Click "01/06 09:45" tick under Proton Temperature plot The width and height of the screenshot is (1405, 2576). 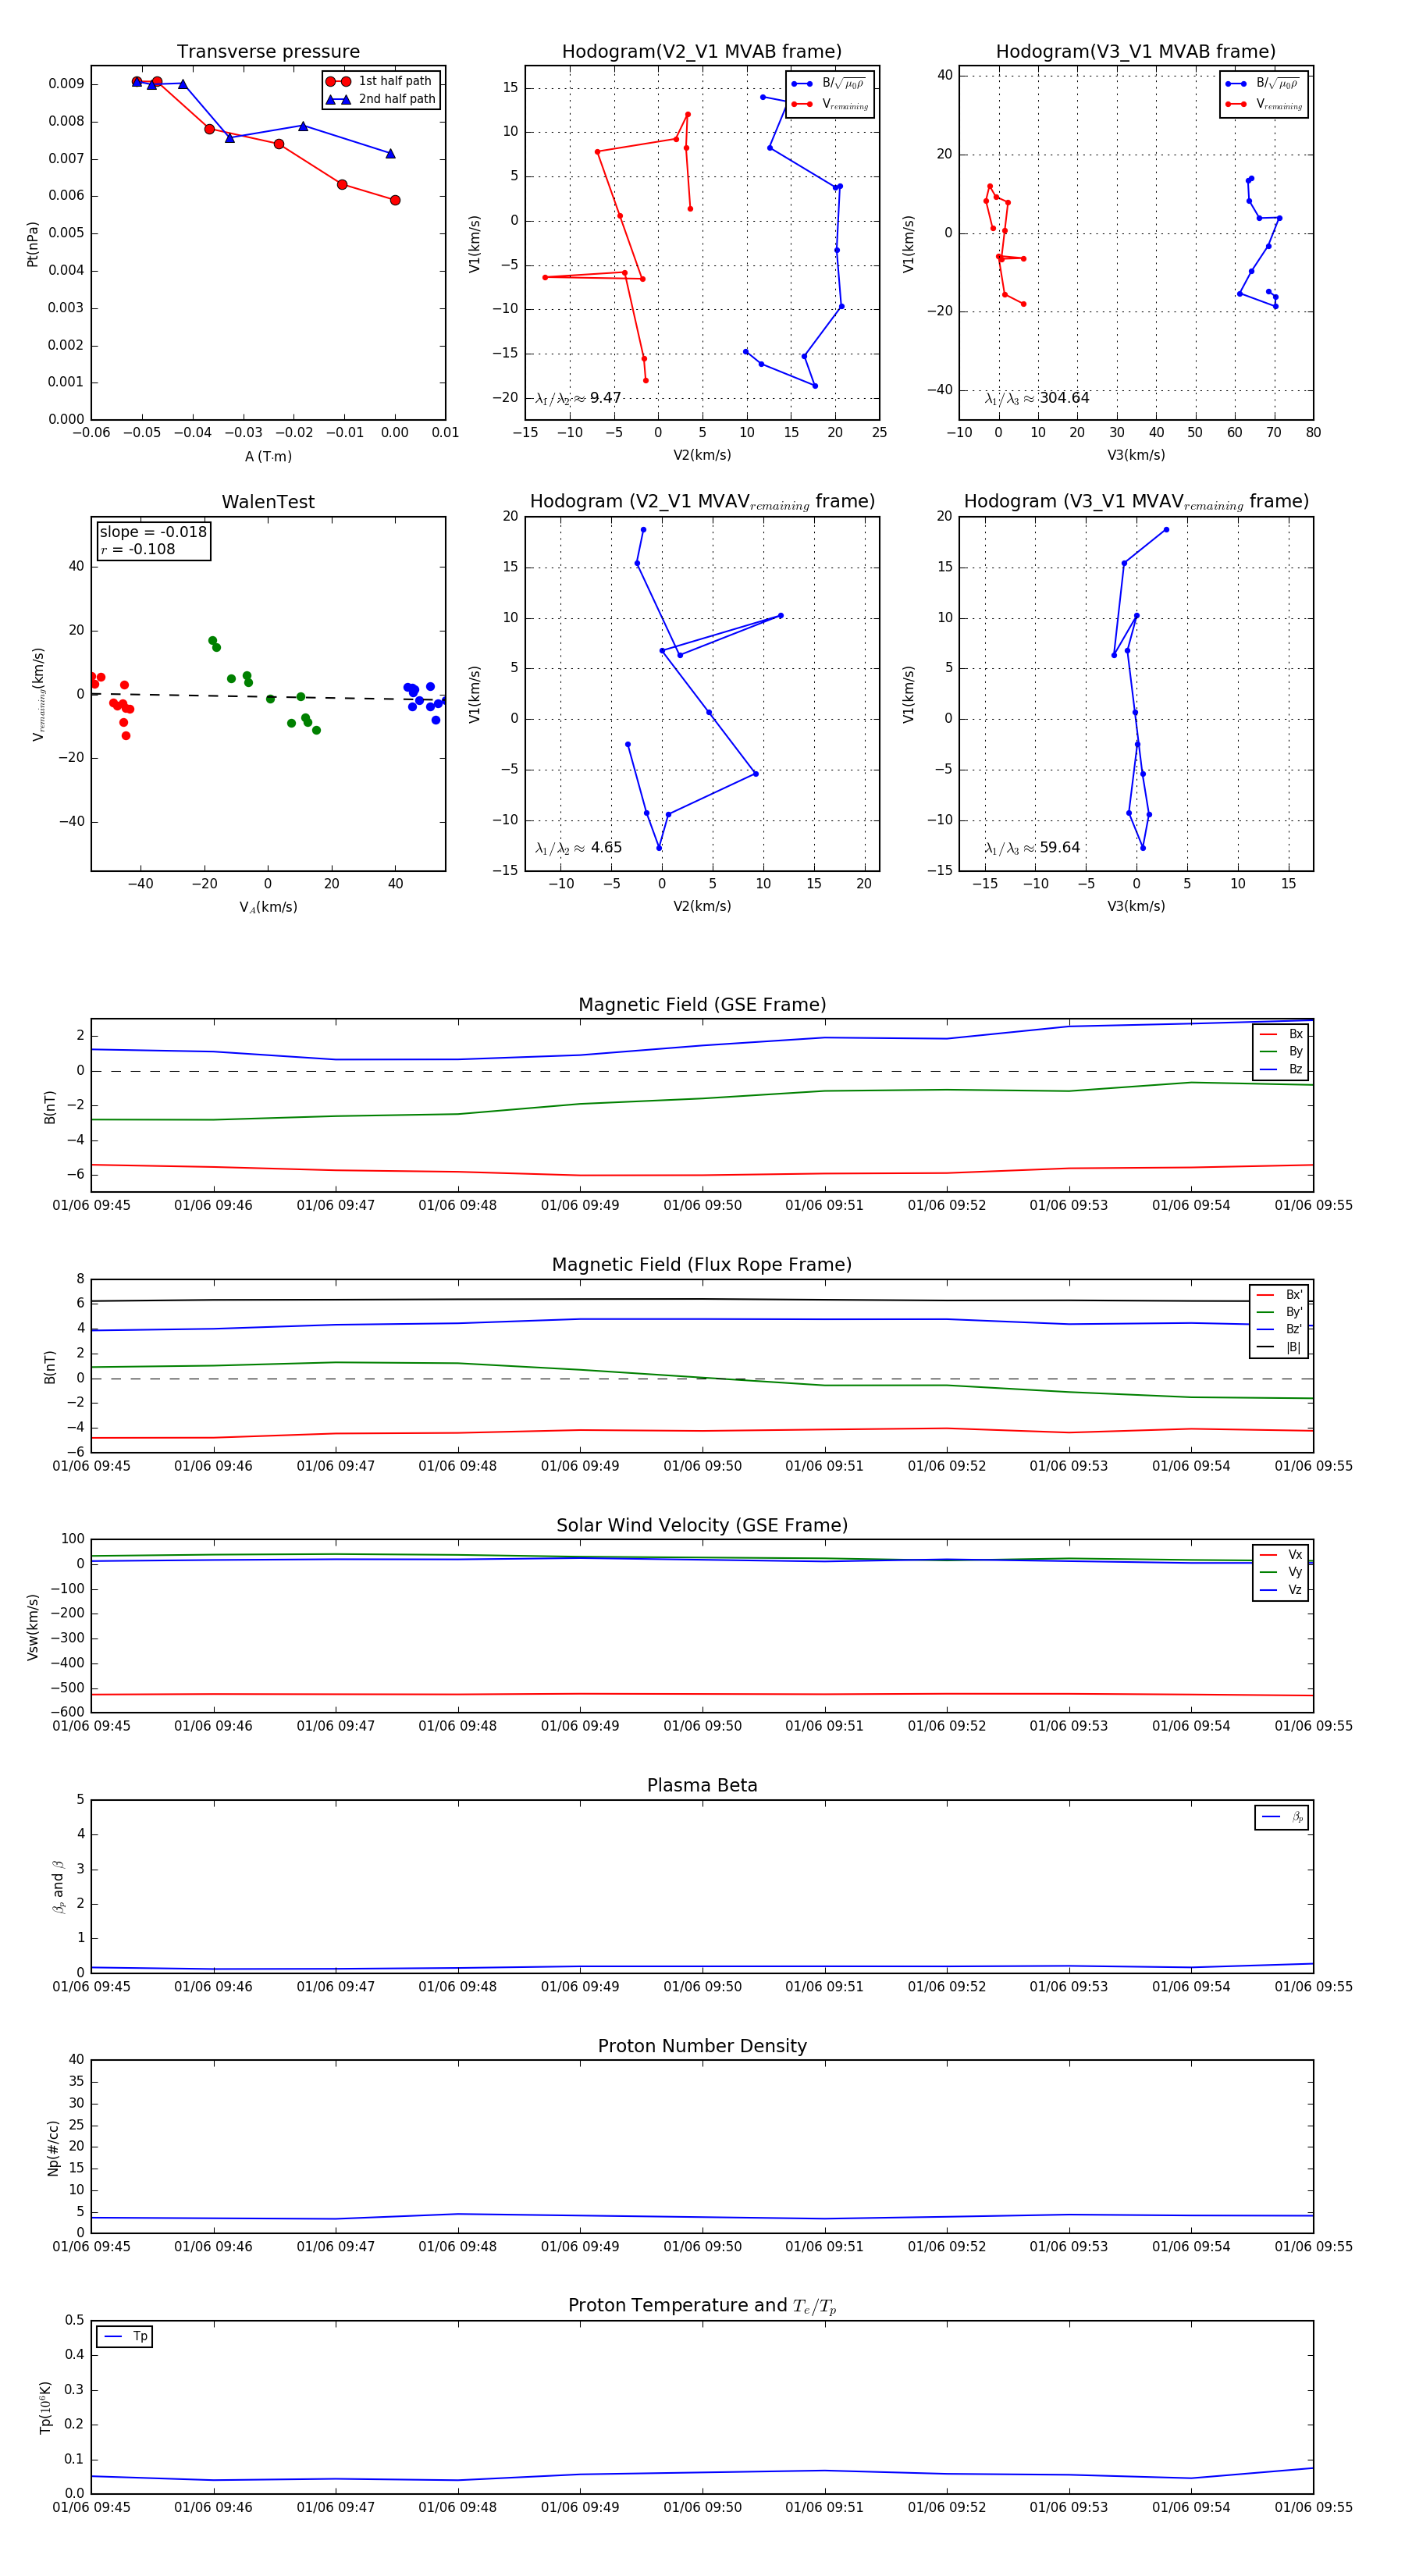tap(91, 2507)
